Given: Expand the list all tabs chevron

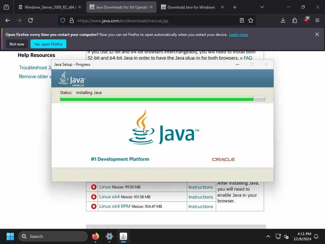Looking at the screenshot, I should 262,7.
